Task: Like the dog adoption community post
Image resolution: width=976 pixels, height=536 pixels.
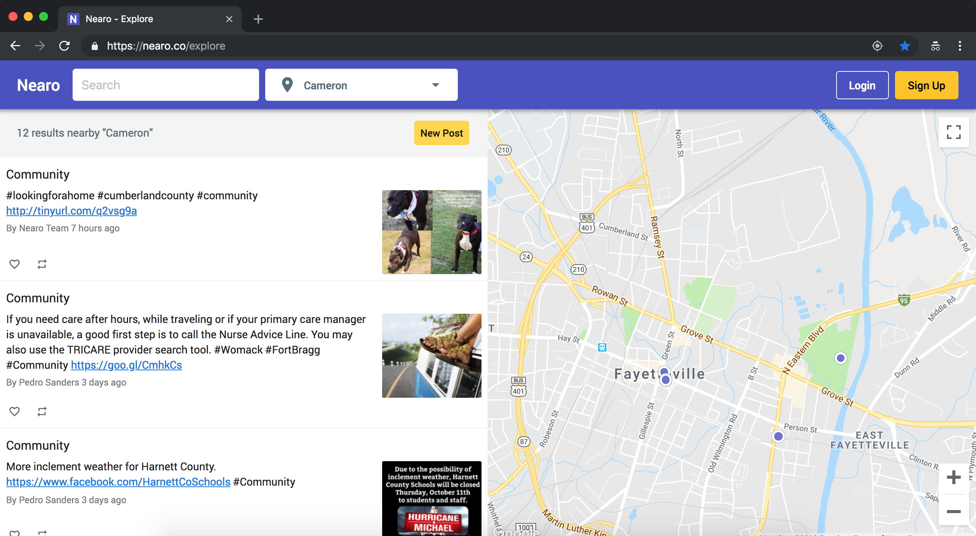Action: 15,264
